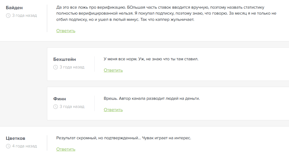Click the 'У меня все норм' comment text
This screenshot has width=289, height=159.
click(151, 59)
